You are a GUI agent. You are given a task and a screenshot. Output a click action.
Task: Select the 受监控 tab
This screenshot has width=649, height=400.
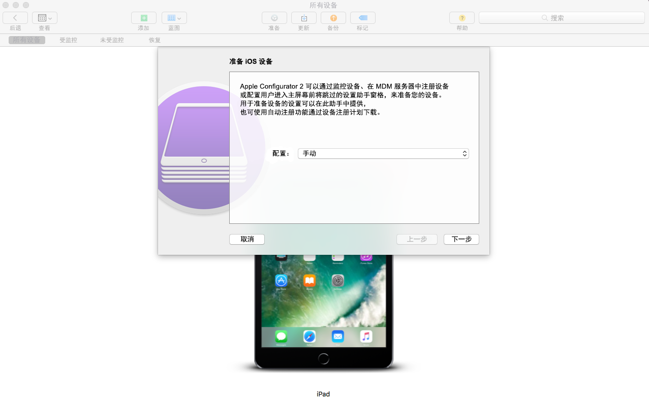tap(68, 40)
